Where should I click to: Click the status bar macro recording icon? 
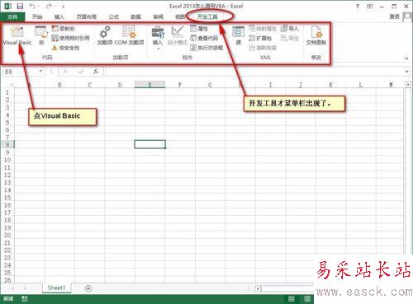click(x=25, y=298)
